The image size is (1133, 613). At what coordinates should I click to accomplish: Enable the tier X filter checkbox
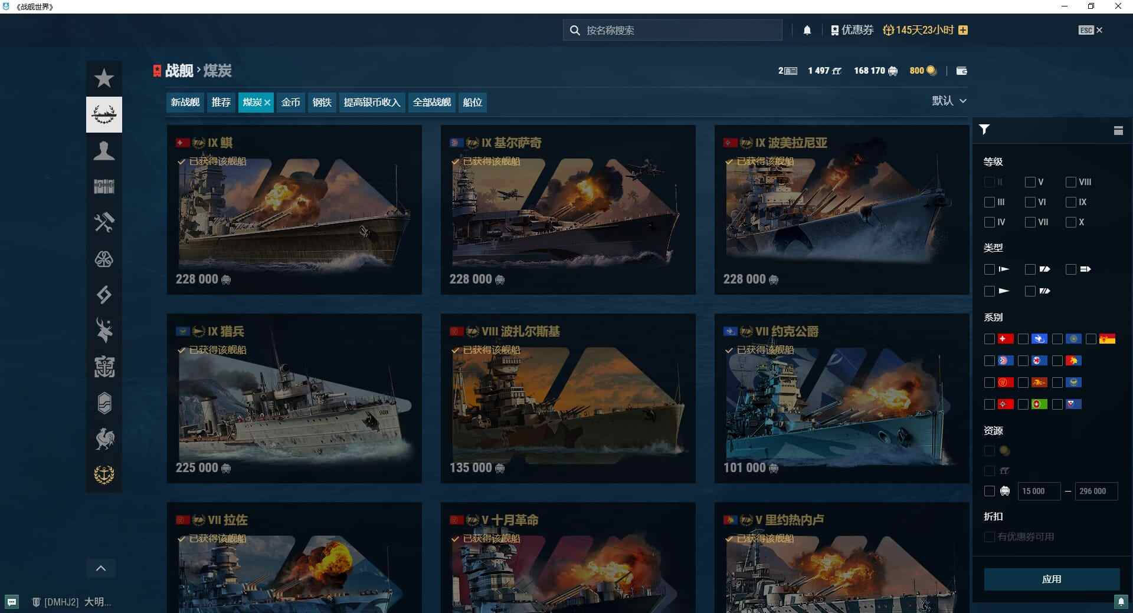click(x=1070, y=222)
